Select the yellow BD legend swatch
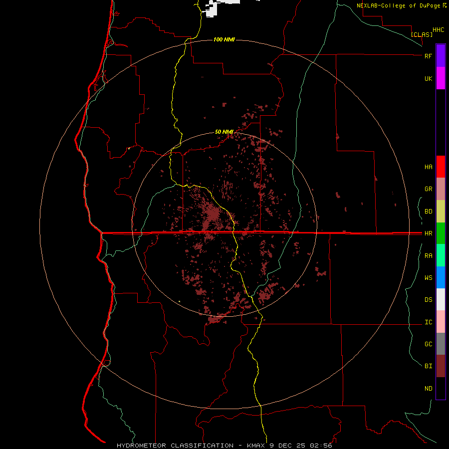449x449 pixels. click(x=441, y=212)
